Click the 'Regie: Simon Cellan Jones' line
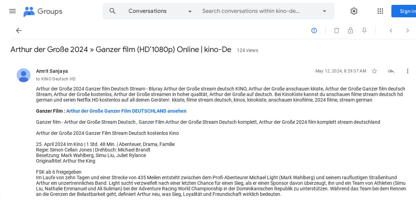Image resolution: width=416 pixels, height=208 pixels. [x=93, y=150]
